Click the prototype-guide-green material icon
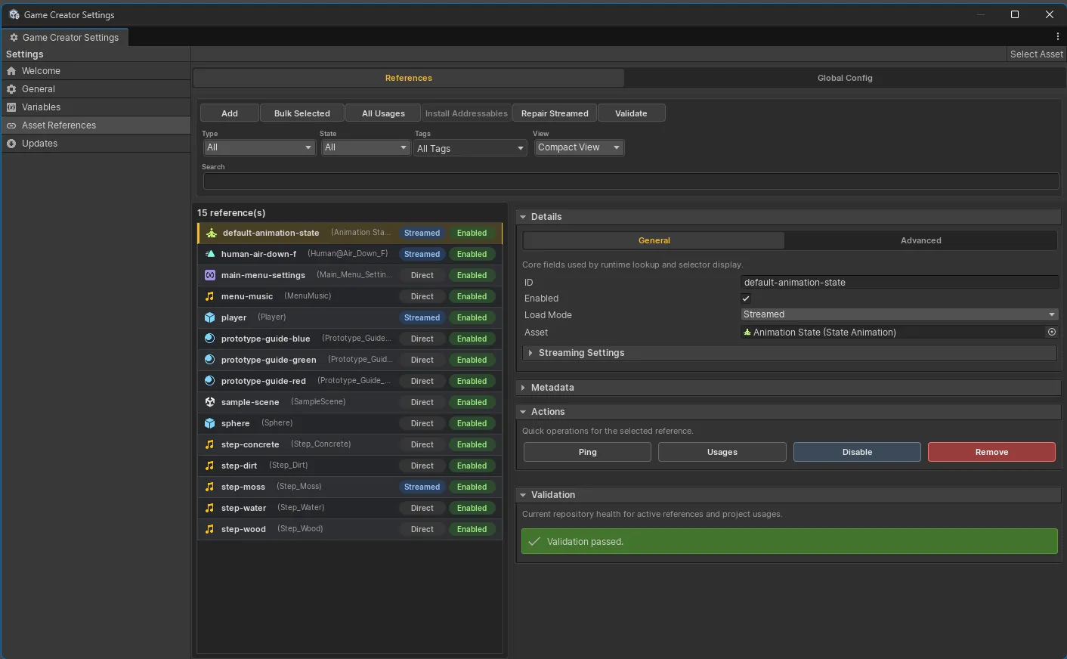This screenshot has height=659, width=1067. 210,360
